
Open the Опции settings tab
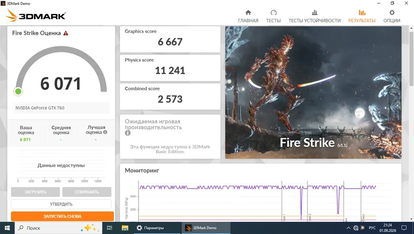point(392,16)
